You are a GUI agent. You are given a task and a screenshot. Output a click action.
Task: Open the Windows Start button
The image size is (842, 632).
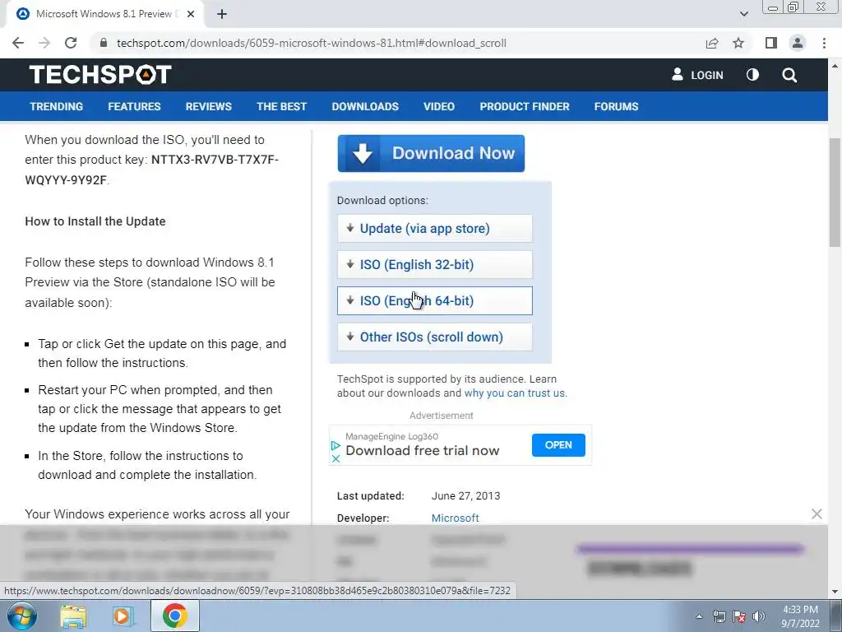(x=22, y=616)
